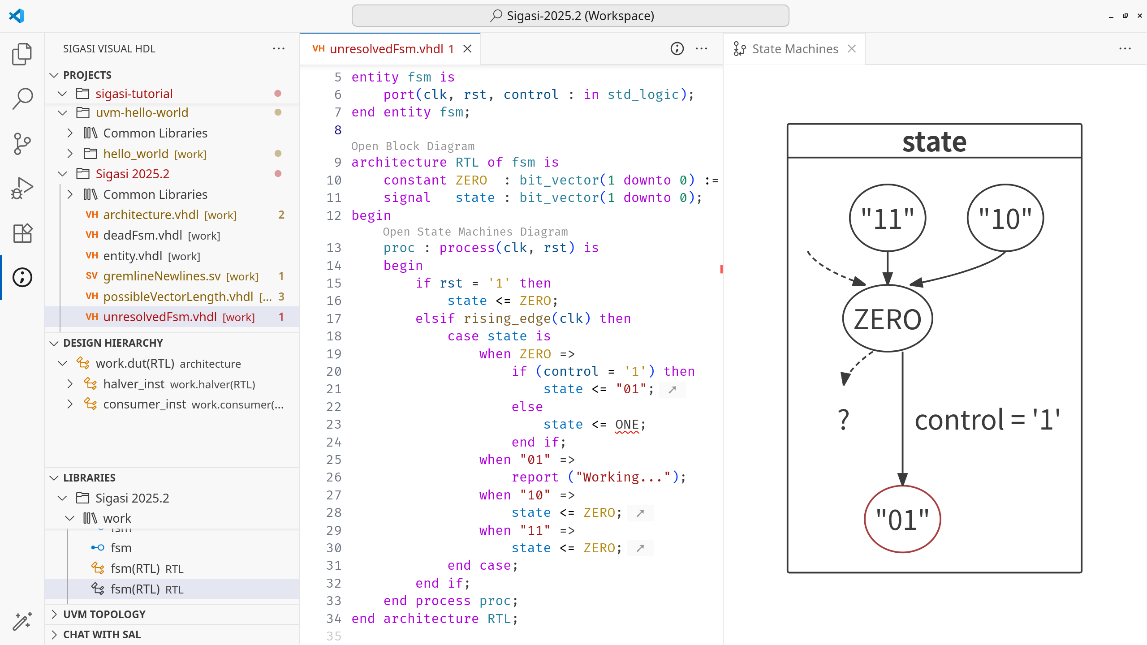The width and height of the screenshot is (1147, 645).
Task: Switch to State Machines tab
Action: point(795,49)
